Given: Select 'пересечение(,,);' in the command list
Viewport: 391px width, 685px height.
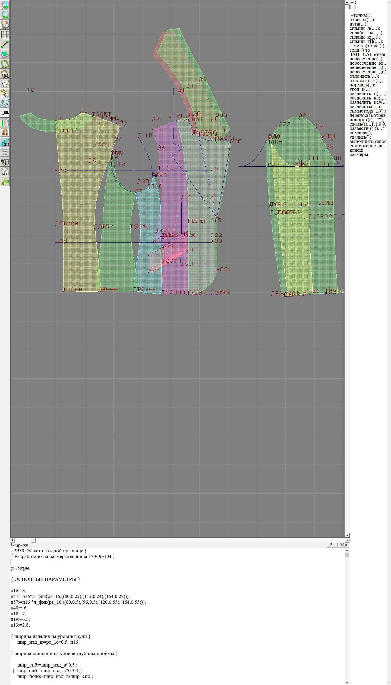Looking at the screenshot, I should [366, 59].
